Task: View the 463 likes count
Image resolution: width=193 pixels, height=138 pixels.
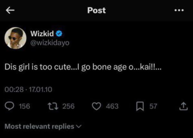Action: tap(112, 106)
